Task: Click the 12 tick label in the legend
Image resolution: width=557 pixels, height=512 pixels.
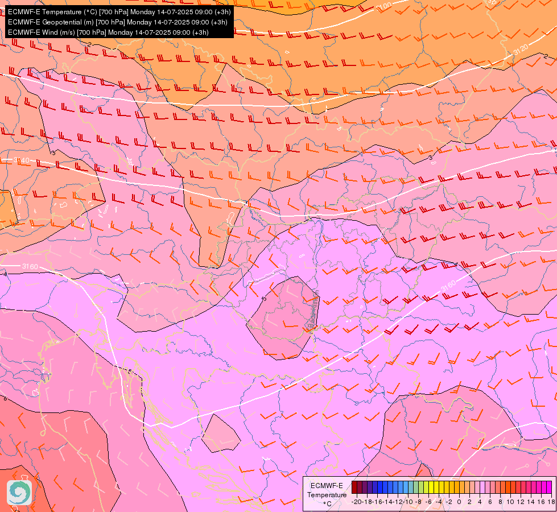Action: (521, 502)
